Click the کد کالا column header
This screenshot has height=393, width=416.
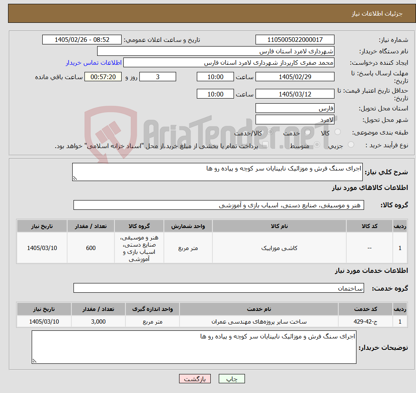[x=369, y=226]
